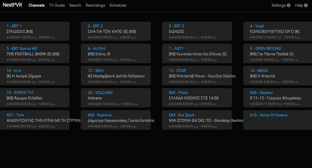The height and width of the screenshot is (168, 312).
Task: Select channel 609 - Era Sport
Action: (x=182, y=115)
